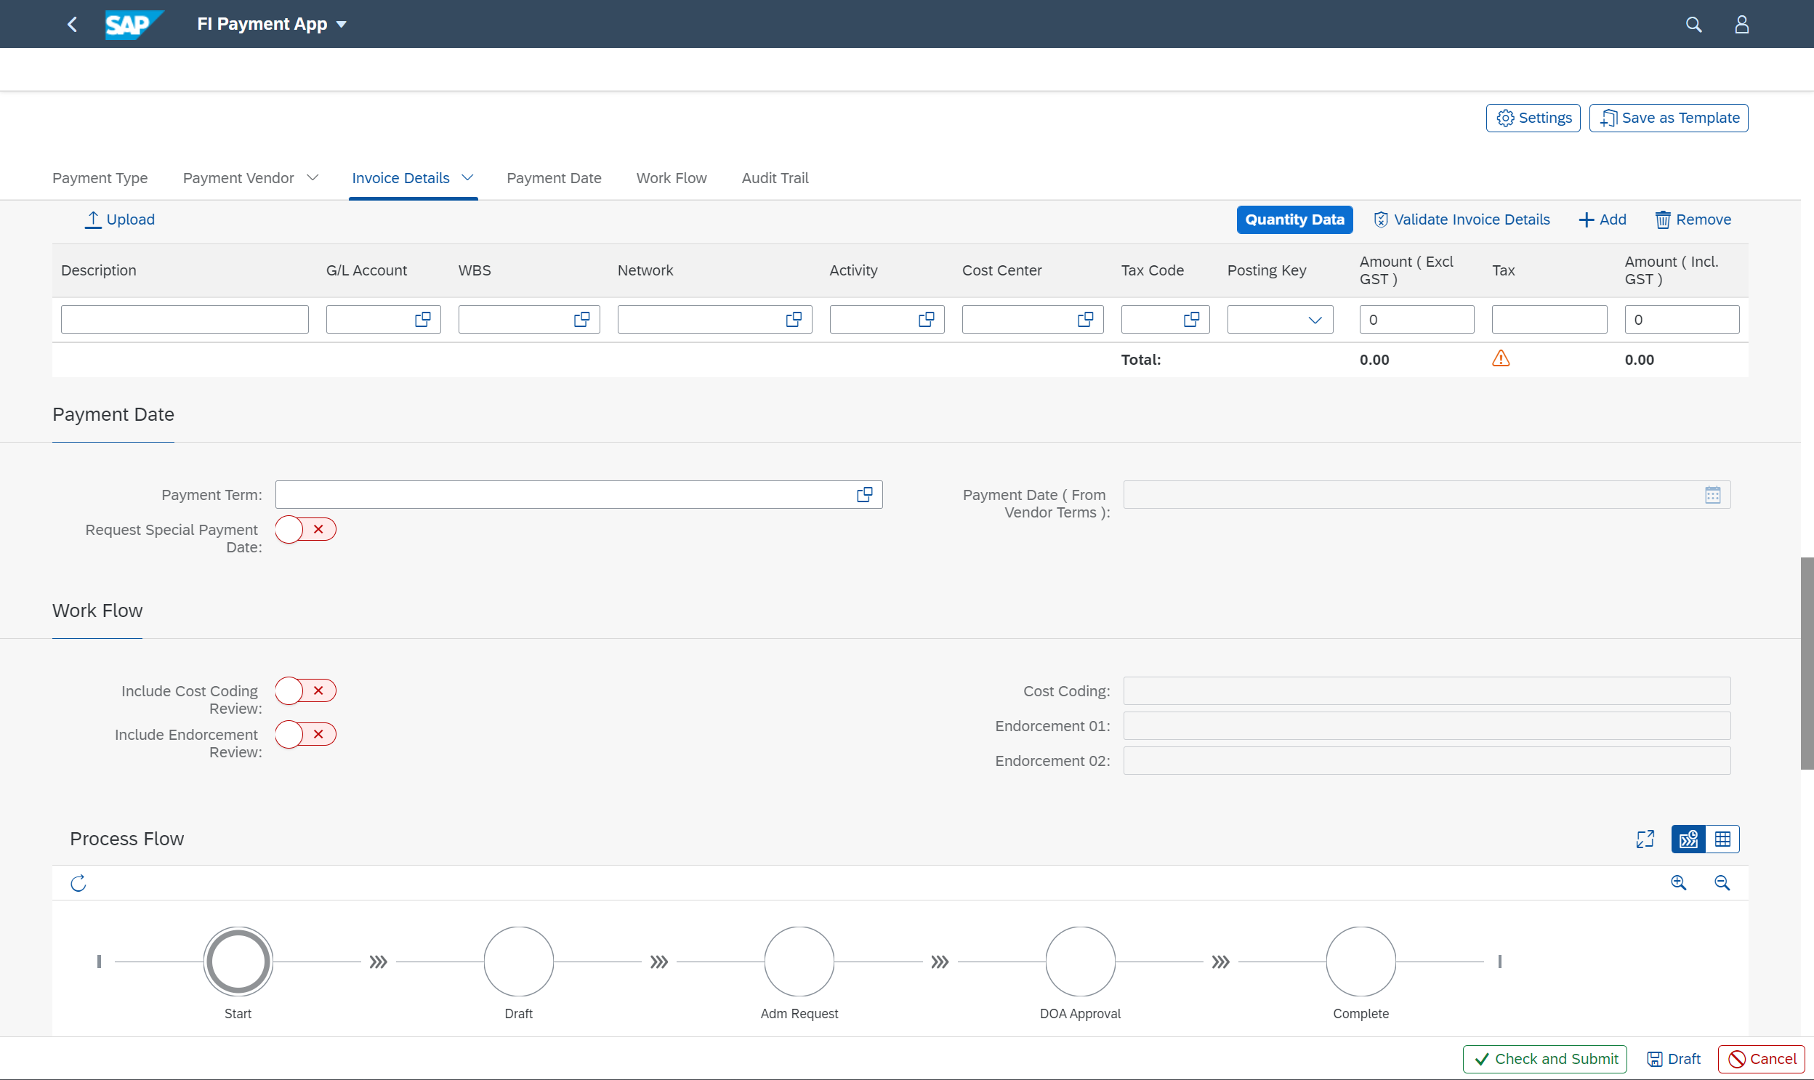Open the Cost Center value help

1085,319
